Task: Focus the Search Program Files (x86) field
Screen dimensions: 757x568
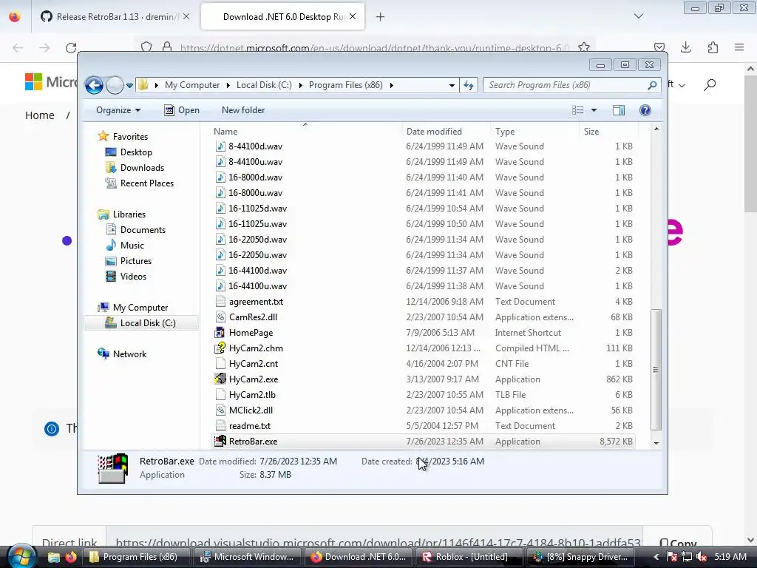Action: (x=571, y=85)
